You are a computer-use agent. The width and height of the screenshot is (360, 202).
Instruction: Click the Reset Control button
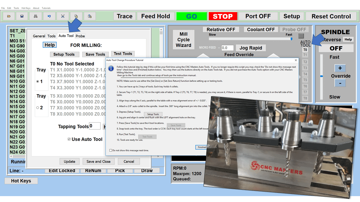tap(331, 16)
